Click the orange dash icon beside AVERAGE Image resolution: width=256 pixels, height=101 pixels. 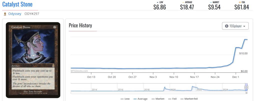183,2
